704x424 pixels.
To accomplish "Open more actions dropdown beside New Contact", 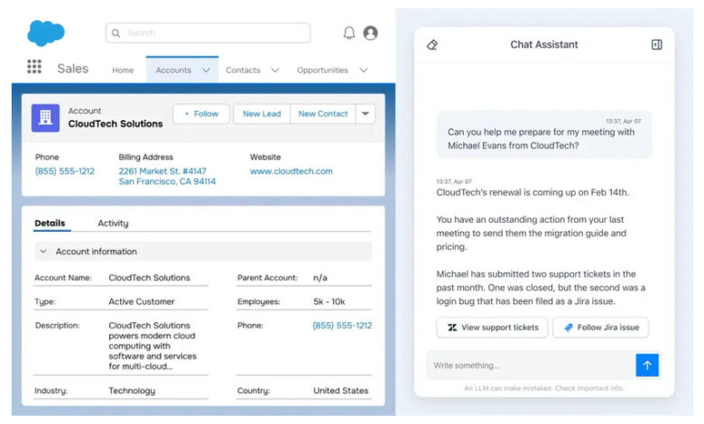I will pyautogui.click(x=365, y=114).
